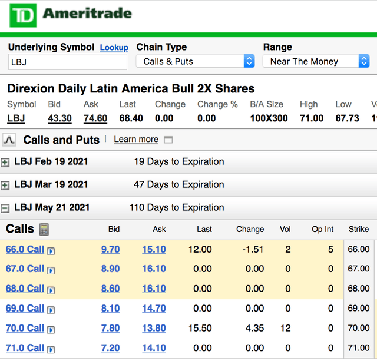Click the Low value 67.73

tap(347, 118)
